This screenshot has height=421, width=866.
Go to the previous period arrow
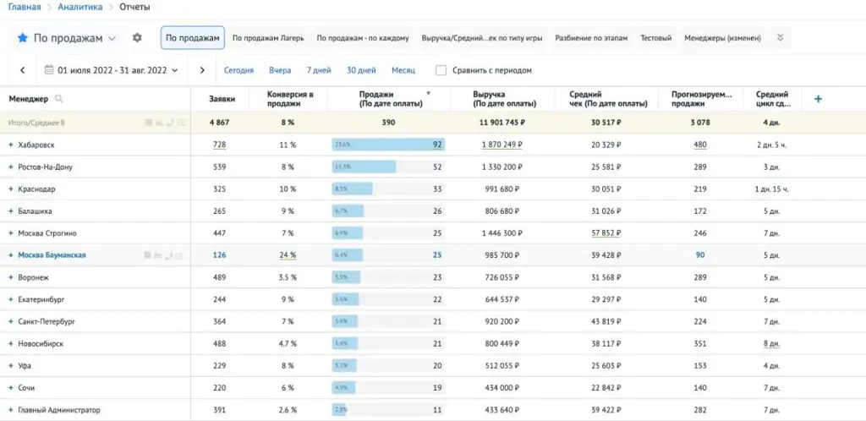(x=23, y=70)
